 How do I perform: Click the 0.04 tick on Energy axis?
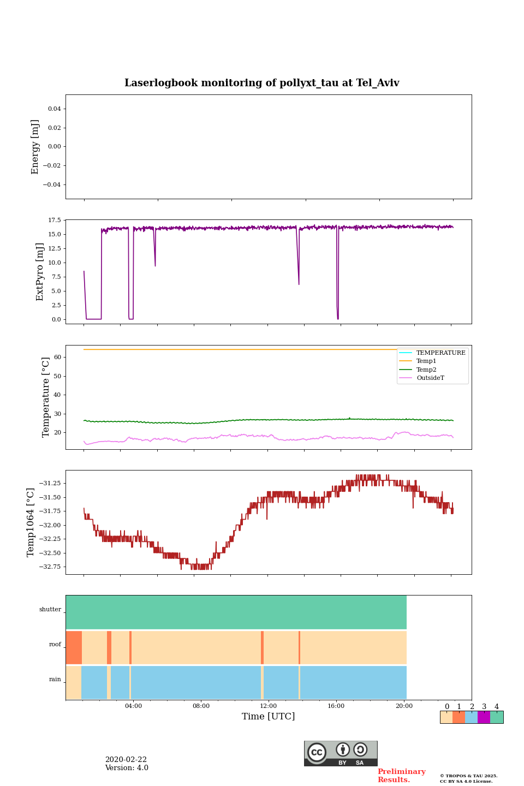click(x=54, y=109)
